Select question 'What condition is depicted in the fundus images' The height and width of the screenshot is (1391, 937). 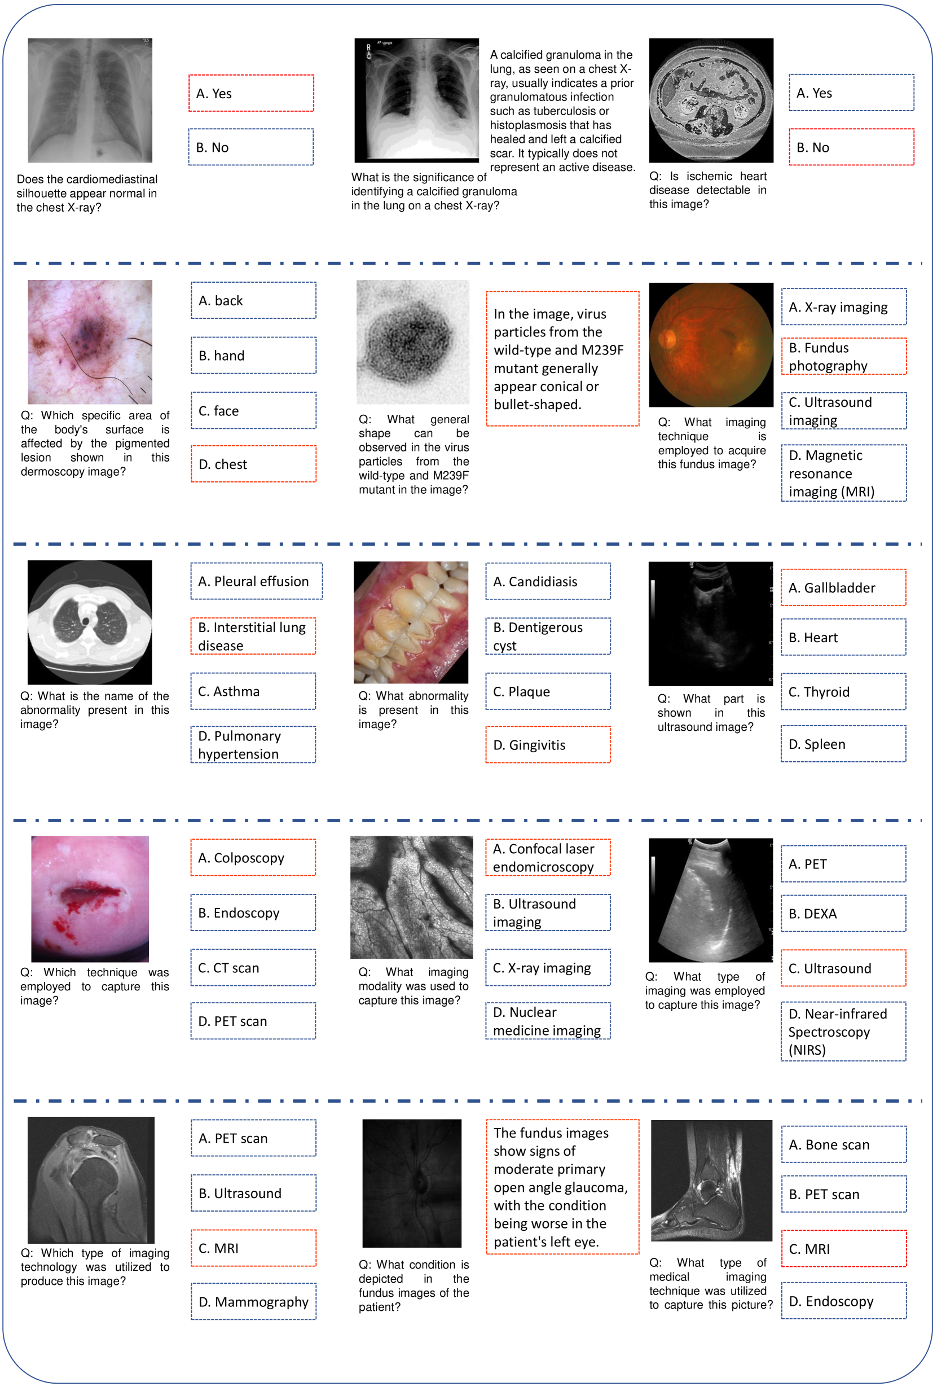pyautogui.click(x=413, y=1285)
